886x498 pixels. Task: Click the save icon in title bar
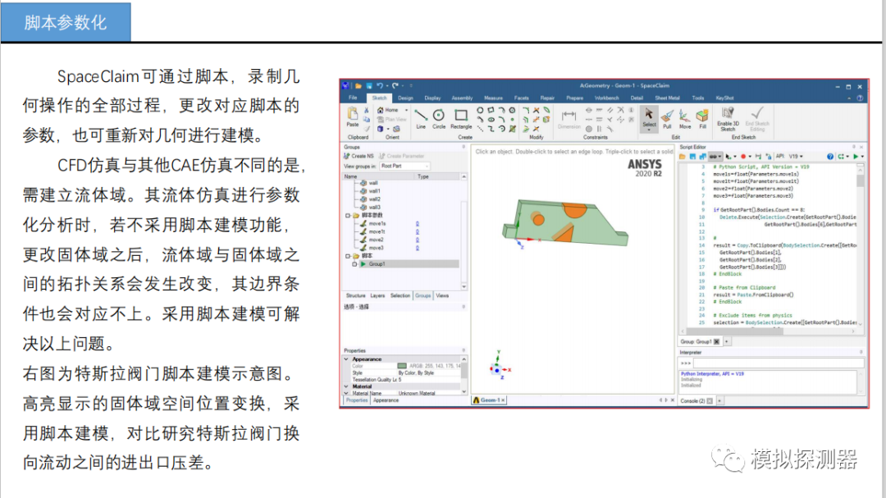[x=368, y=86]
